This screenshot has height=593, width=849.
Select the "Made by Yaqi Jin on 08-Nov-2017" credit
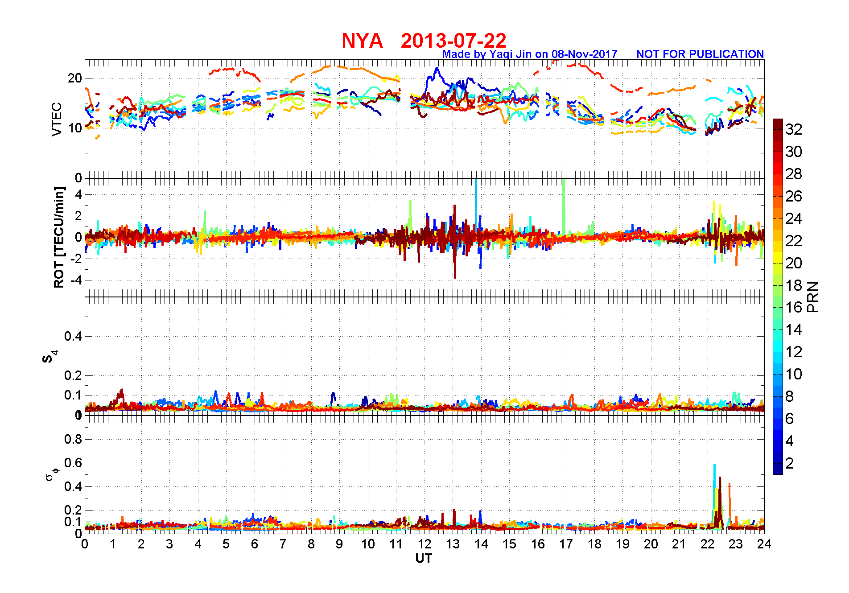pos(530,54)
